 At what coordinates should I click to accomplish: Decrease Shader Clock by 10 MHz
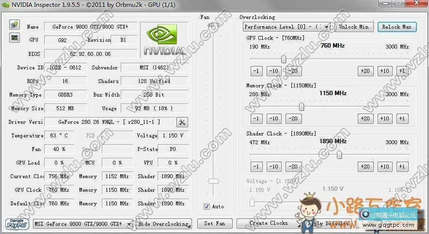click(x=273, y=167)
